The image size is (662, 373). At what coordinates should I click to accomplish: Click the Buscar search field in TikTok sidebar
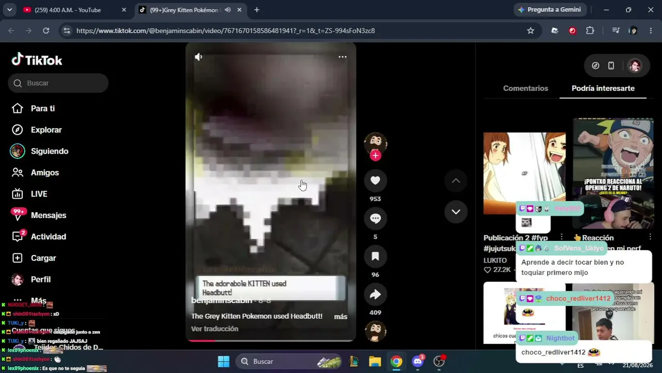point(58,83)
